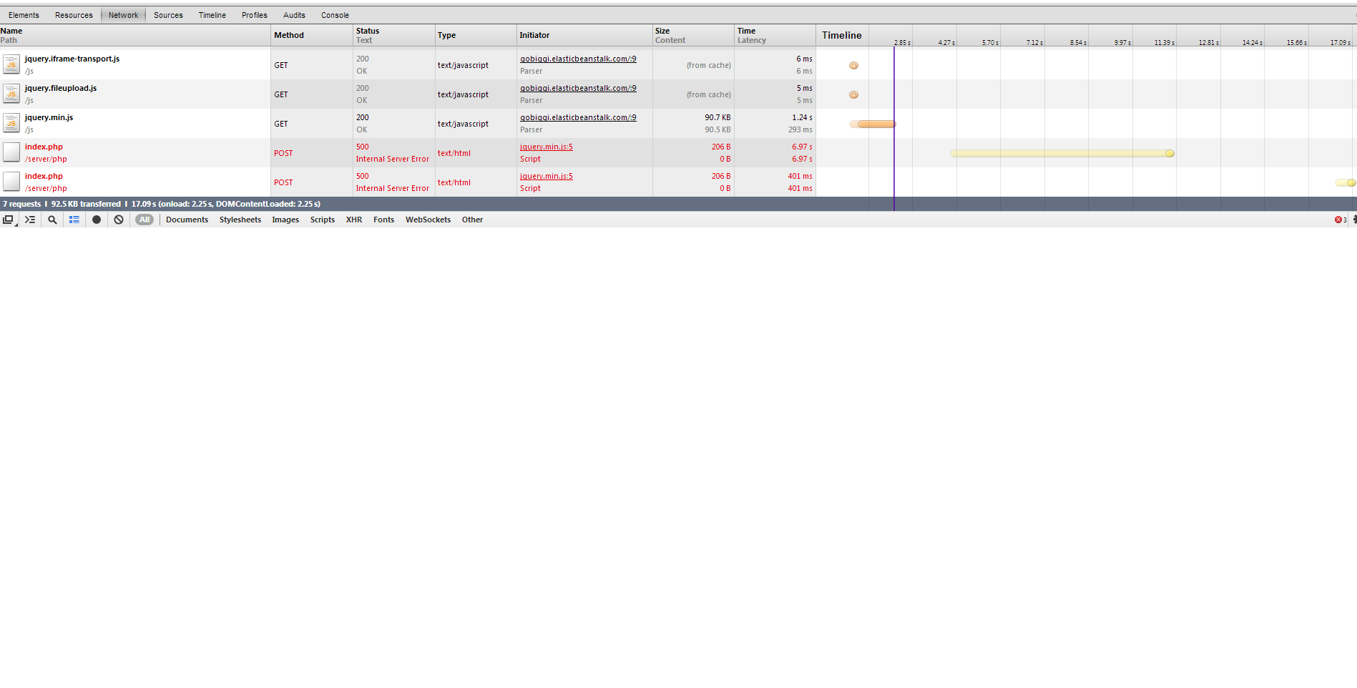Select the All filter pill
The width and height of the screenshot is (1357, 688).
click(x=144, y=220)
